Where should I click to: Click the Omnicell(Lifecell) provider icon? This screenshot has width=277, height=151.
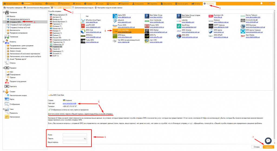[x=243, y=21]
